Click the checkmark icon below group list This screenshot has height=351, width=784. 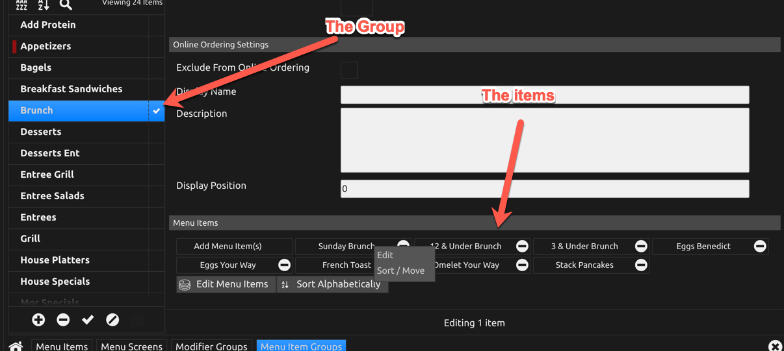coord(88,320)
